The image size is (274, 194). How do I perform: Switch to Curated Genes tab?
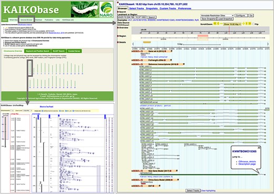tap(74, 51)
